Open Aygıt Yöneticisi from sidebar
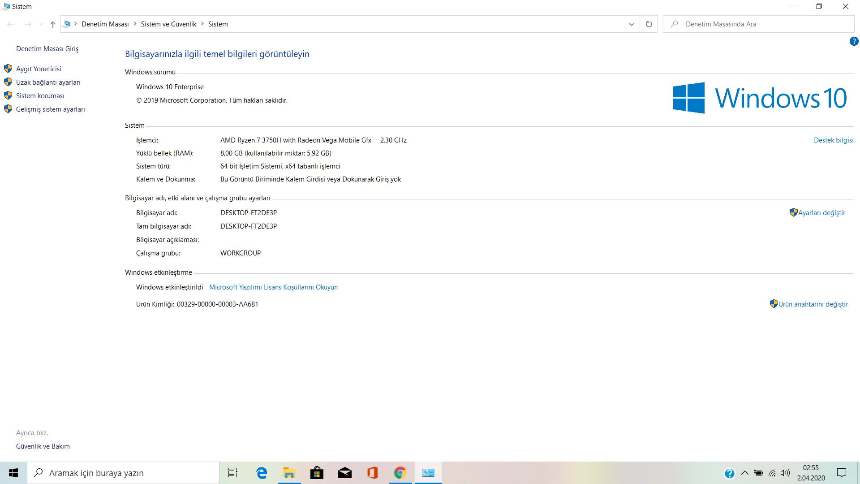The width and height of the screenshot is (860, 484). (x=39, y=69)
